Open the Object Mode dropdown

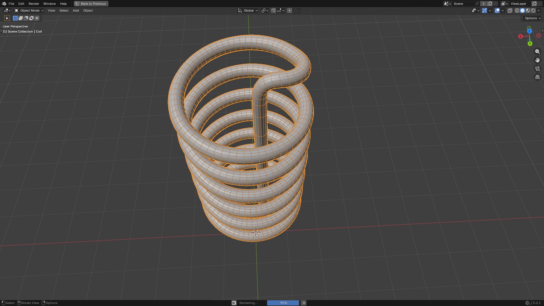click(29, 10)
